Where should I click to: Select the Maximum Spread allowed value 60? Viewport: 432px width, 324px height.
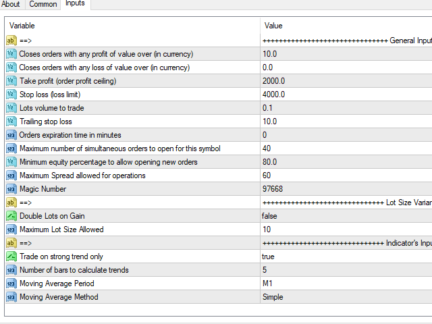tap(346, 175)
